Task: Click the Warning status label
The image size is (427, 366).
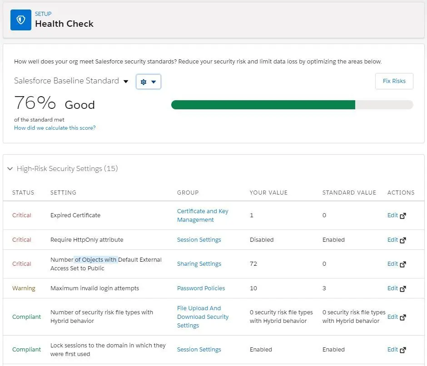Action: click(24, 288)
